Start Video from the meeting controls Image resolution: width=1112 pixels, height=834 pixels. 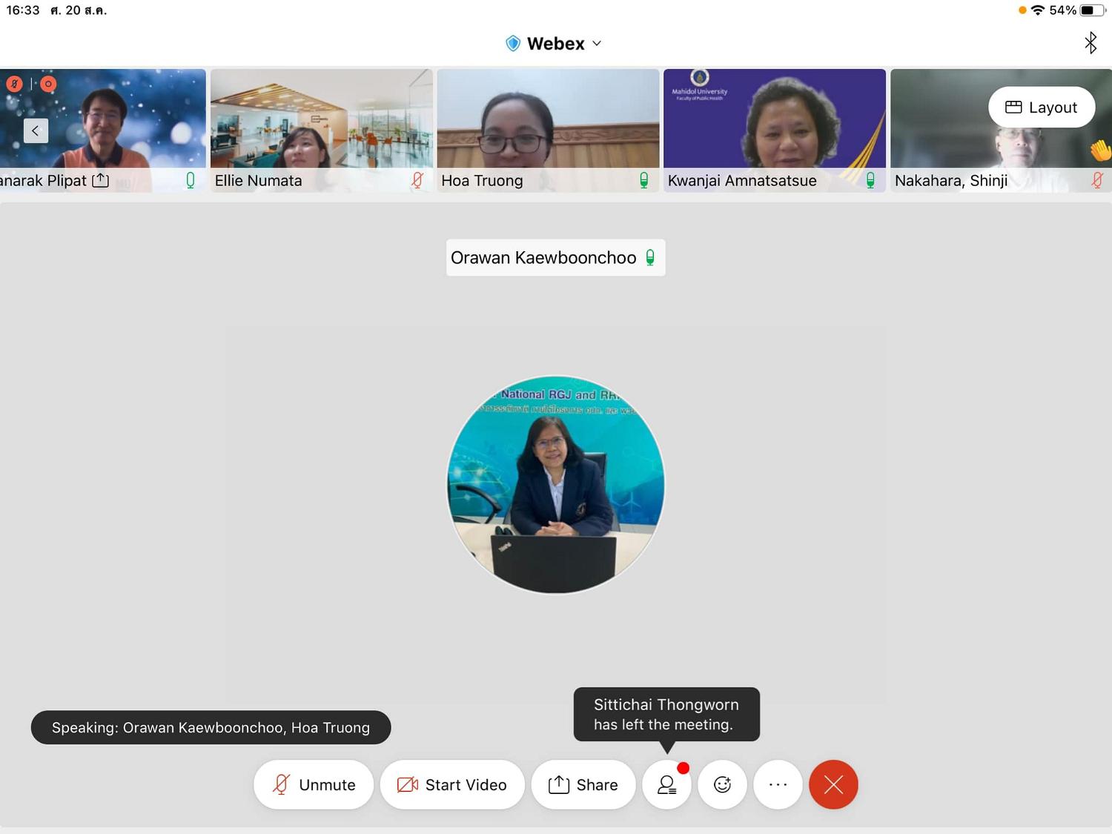(452, 784)
